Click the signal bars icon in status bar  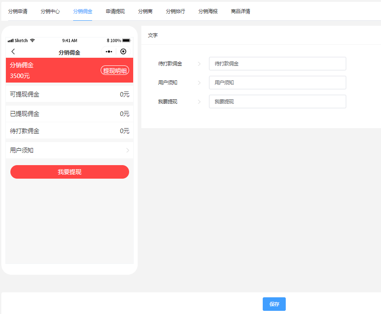(10, 41)
